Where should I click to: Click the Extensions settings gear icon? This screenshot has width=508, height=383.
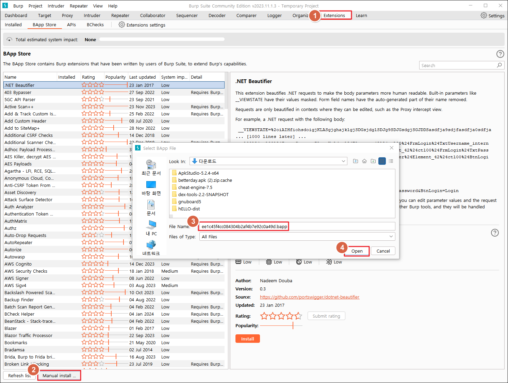121,25
